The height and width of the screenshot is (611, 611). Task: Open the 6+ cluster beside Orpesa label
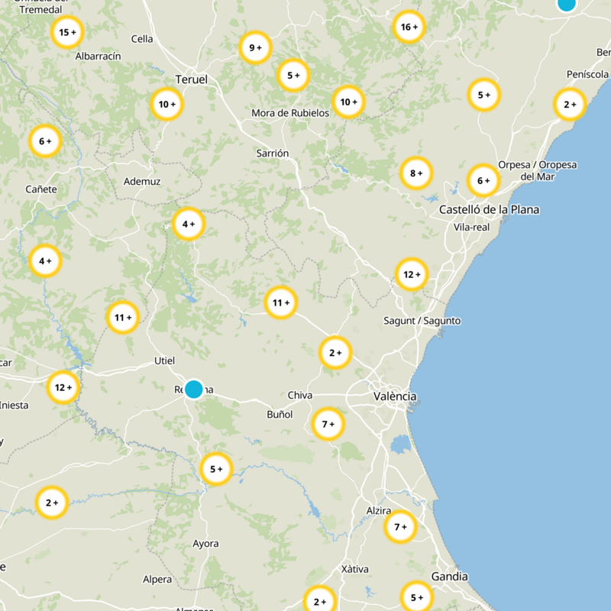(483, 180)
